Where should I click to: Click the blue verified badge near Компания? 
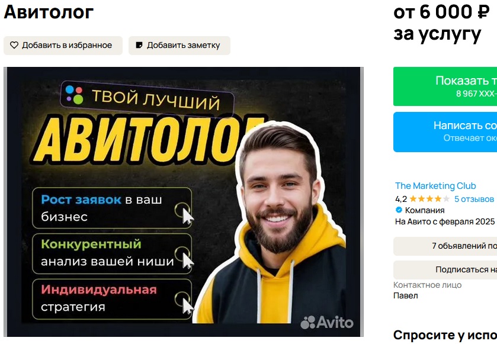399,210
